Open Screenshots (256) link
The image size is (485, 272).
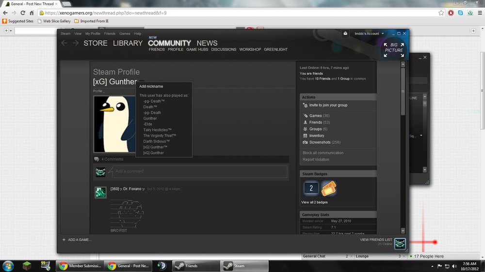[325, 142]
